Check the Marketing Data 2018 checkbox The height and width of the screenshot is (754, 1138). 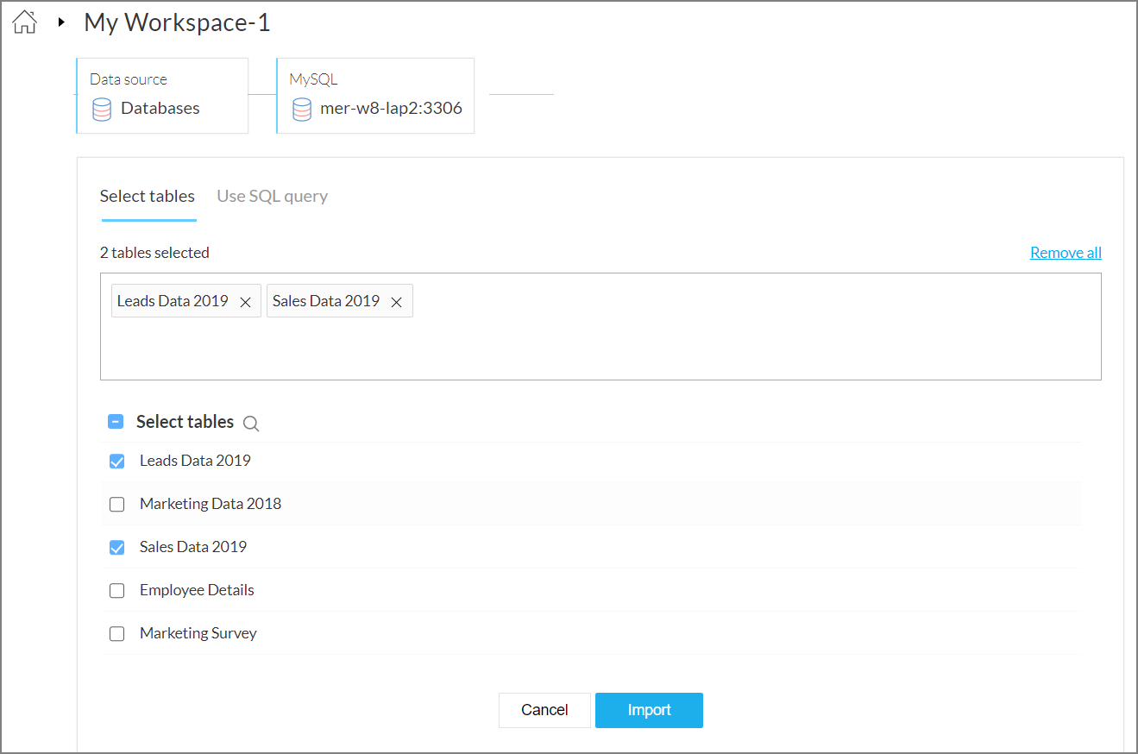[117, 505]
